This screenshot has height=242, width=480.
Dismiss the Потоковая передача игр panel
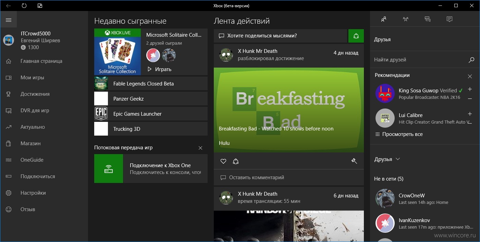(x=200, y=148)
